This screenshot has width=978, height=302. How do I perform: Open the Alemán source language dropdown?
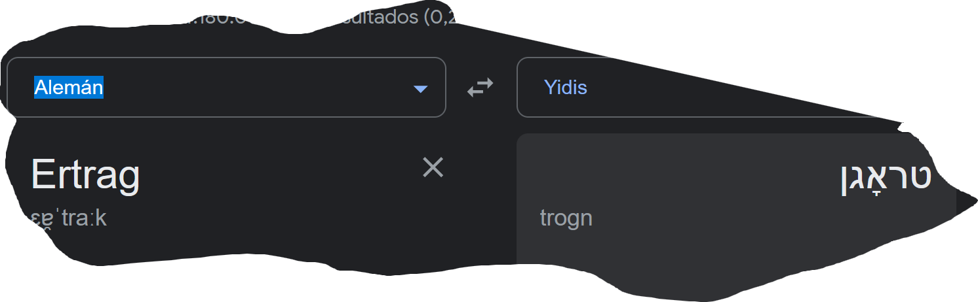pos(226,88)
